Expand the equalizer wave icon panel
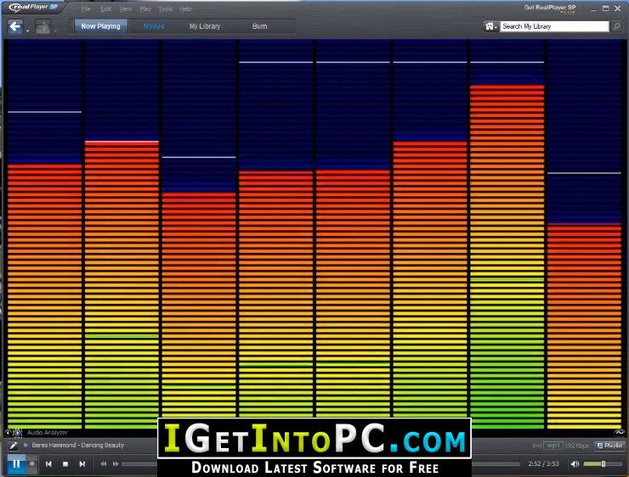 pyautogui.click(x=620, y=433)
